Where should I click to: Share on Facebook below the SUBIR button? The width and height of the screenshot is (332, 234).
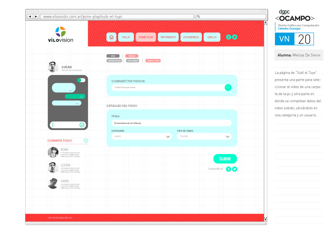[228, 169]
